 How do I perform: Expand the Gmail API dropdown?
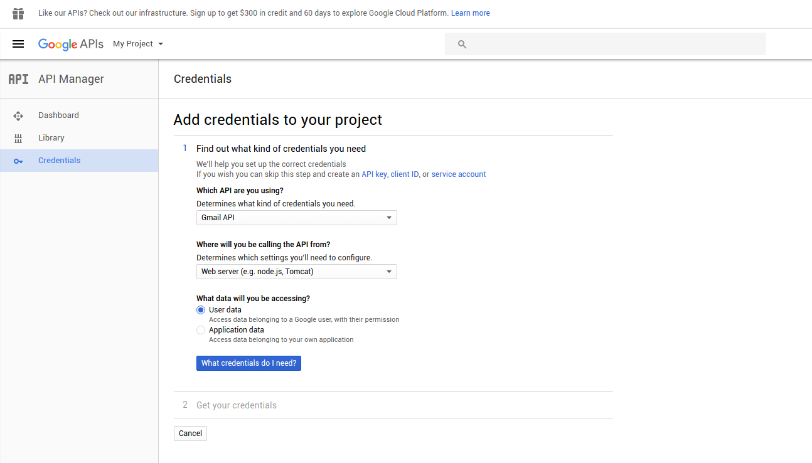point(296,218)
